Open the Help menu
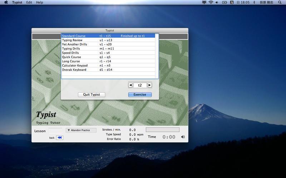This screenshot has width=286, height=178. (x=40, y=2)
